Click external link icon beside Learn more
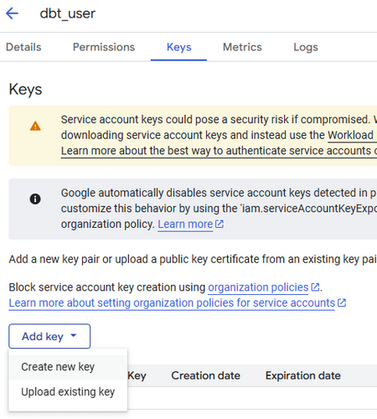The height and width of the screenshot is (419, 377). (x=219, y=224)
